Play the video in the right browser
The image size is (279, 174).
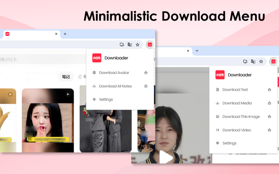166,157
